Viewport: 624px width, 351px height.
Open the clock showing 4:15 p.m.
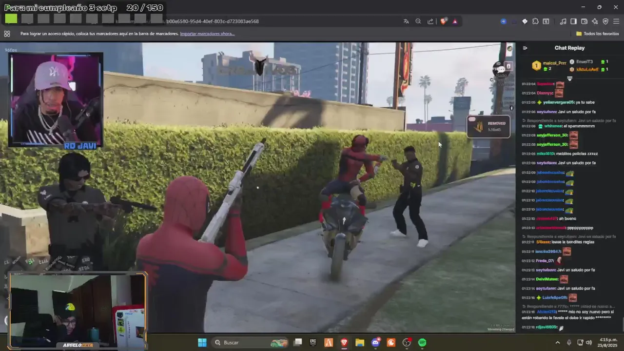click(609, 343)
